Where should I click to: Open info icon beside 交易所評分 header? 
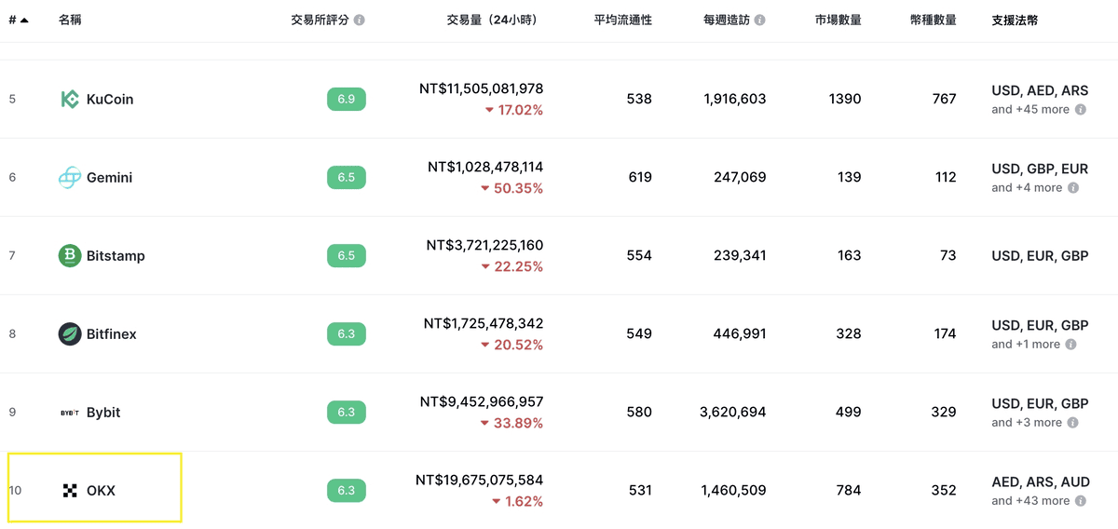coord(360,20)
